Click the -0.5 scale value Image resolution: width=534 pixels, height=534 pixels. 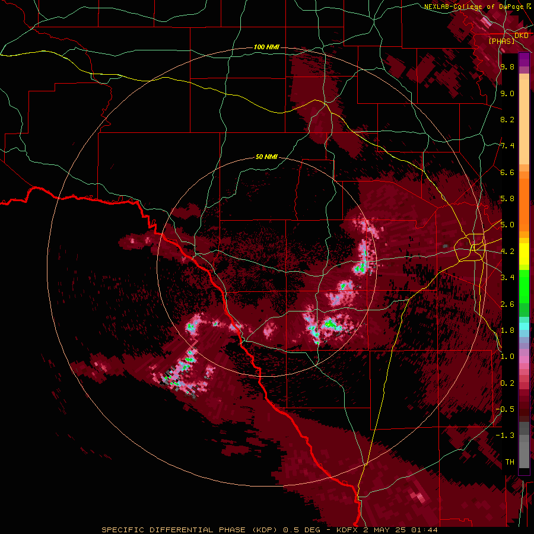point(505,409)
